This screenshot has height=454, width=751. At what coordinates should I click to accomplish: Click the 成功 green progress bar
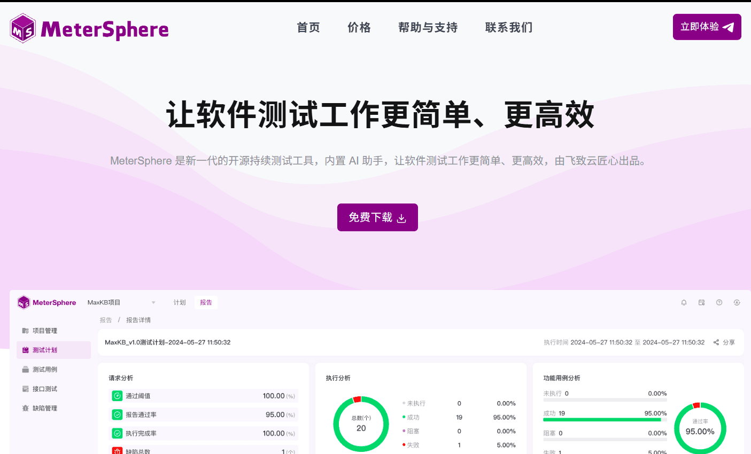(x=605, y=420)
